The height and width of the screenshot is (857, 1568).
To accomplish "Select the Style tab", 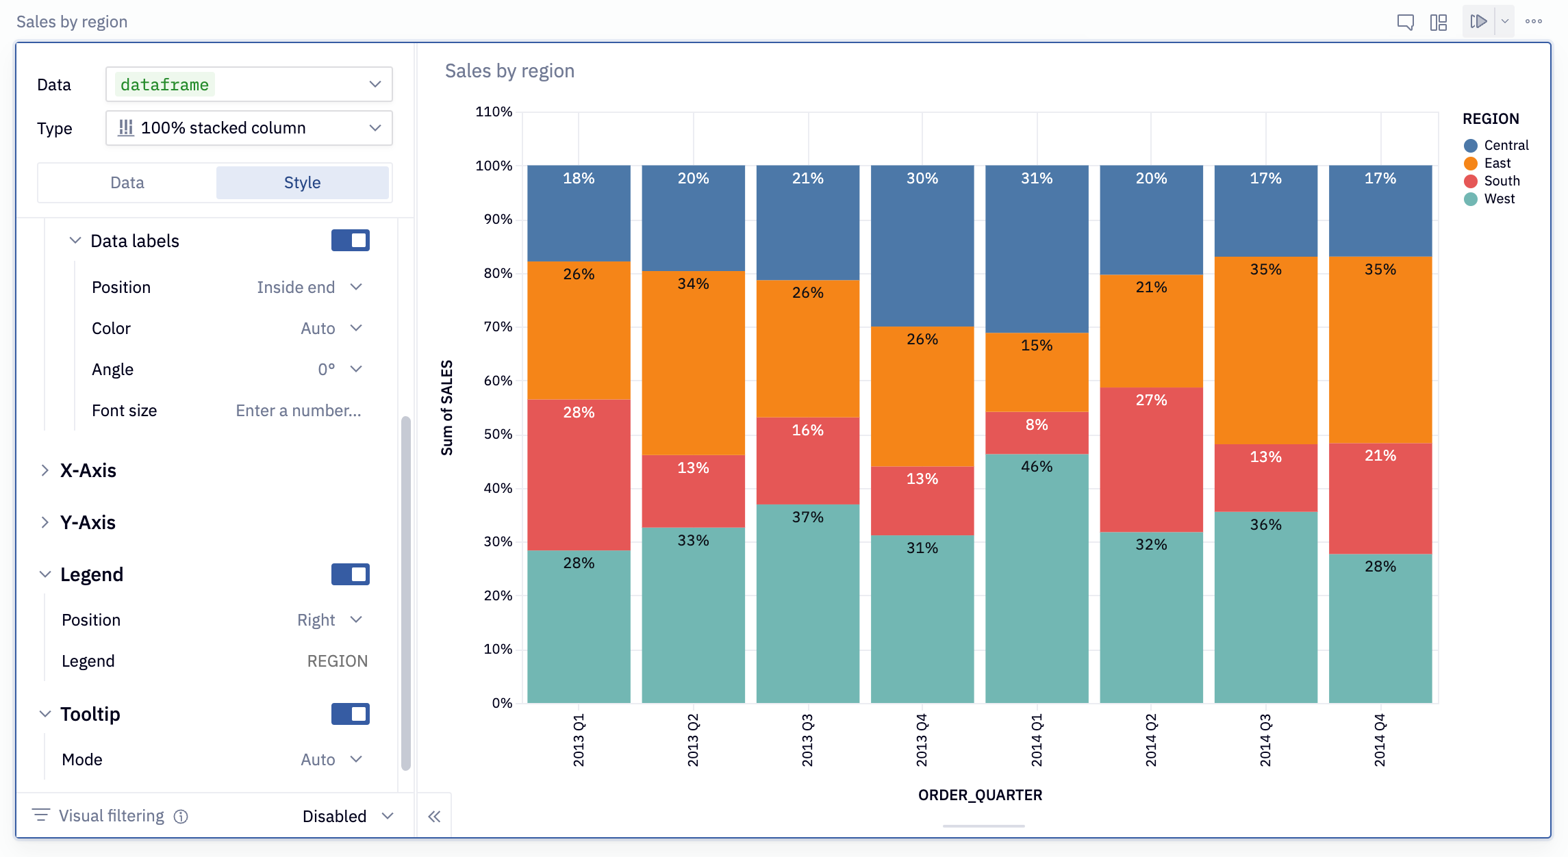I will (x=302, y=182).
